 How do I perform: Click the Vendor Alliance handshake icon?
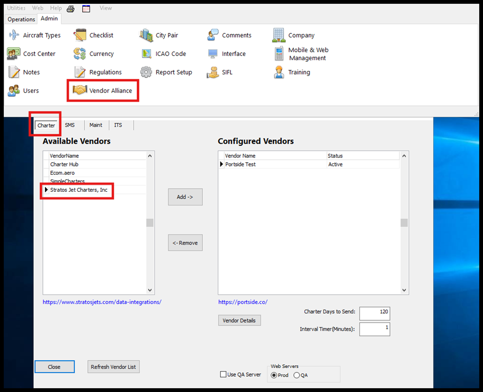[80, 90]
